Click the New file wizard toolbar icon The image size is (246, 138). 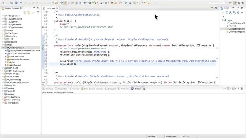point(3,3)
